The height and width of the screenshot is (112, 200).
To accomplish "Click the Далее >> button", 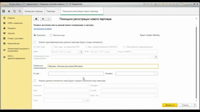I will pos(170,105).
